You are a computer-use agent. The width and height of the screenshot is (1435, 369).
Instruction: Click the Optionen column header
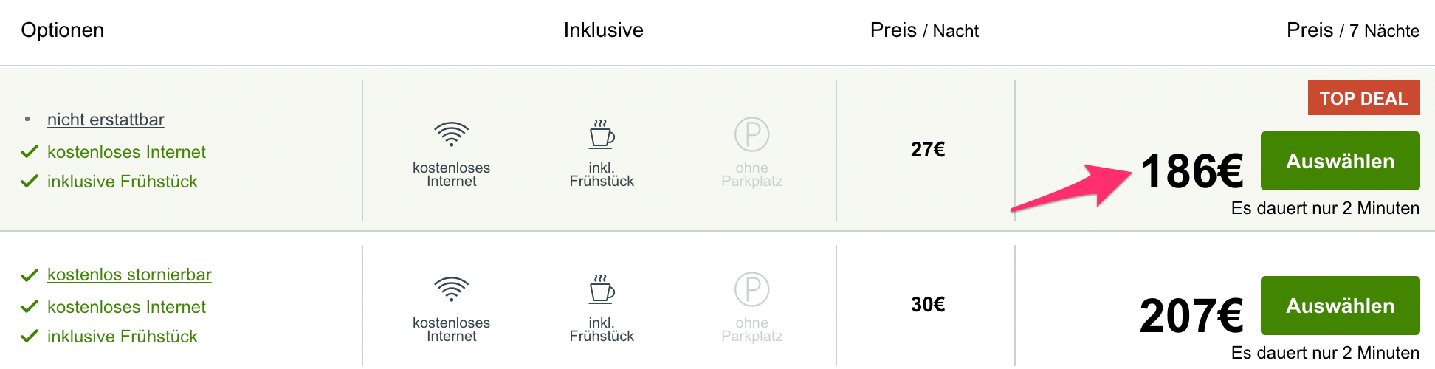tap(63, 30)
